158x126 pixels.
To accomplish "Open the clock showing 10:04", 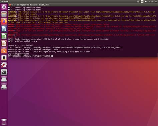I will pos(151,1).
